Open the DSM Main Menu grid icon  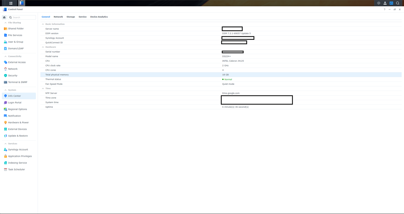click(x=11, y=3)
